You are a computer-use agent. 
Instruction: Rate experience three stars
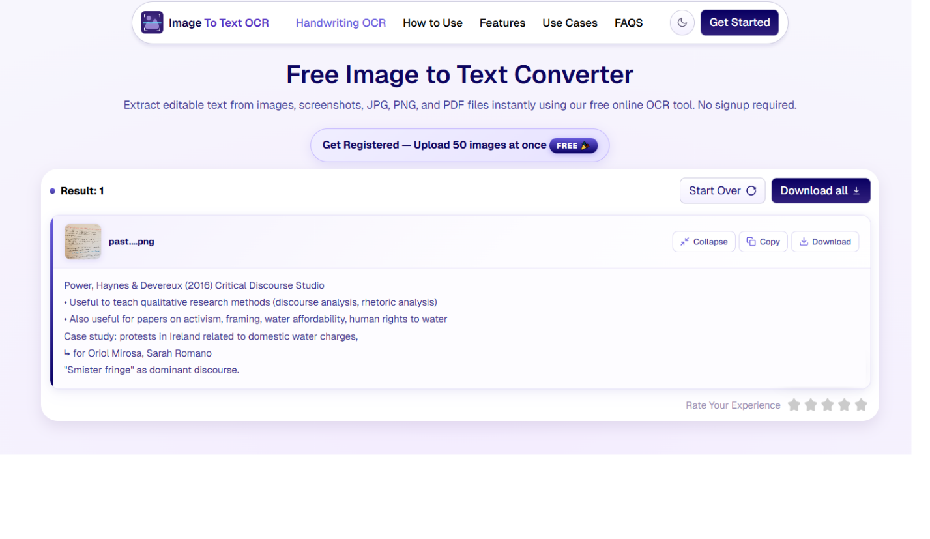click(x=828, y=405)
